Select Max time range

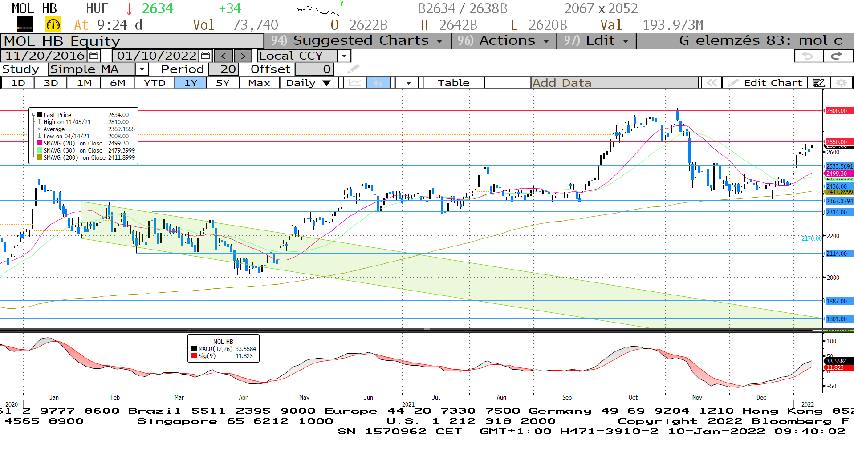(x=259, y=83)
